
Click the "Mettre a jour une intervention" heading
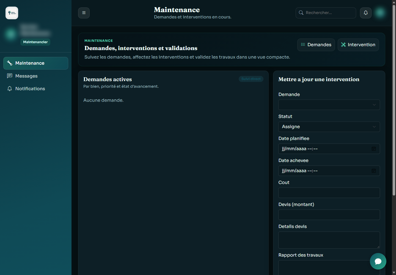pos(319,79)
